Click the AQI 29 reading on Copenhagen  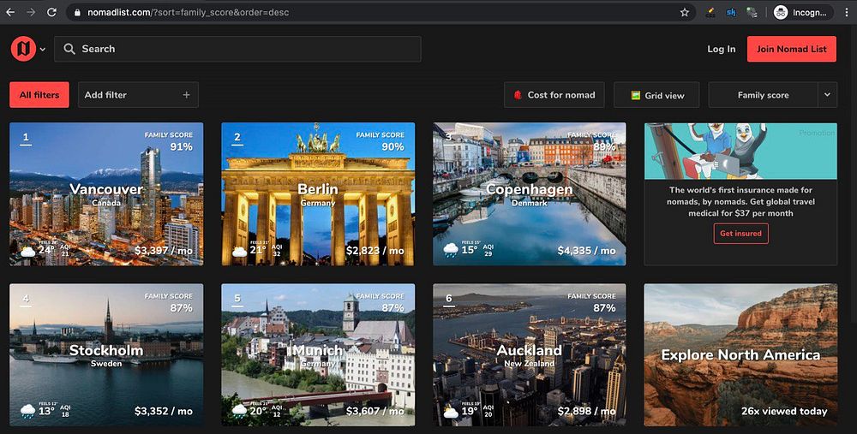coord(488,251)
